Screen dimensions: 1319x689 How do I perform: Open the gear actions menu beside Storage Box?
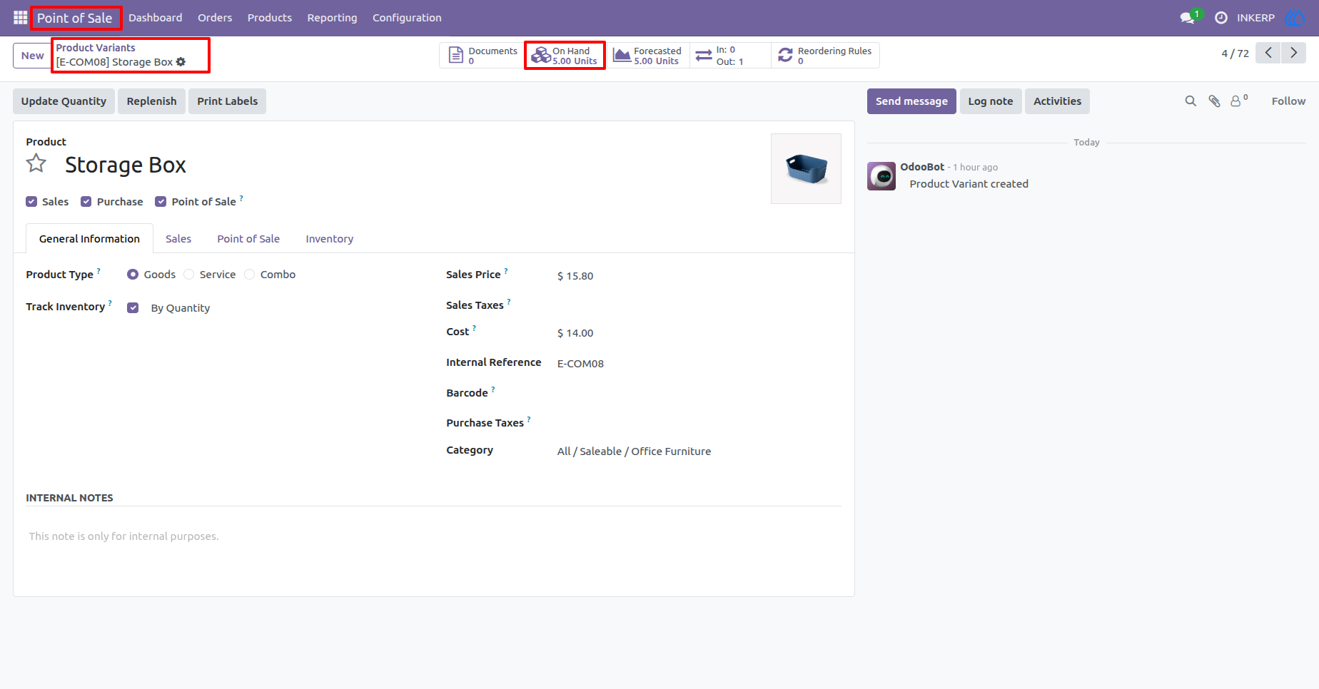point(181,62)
